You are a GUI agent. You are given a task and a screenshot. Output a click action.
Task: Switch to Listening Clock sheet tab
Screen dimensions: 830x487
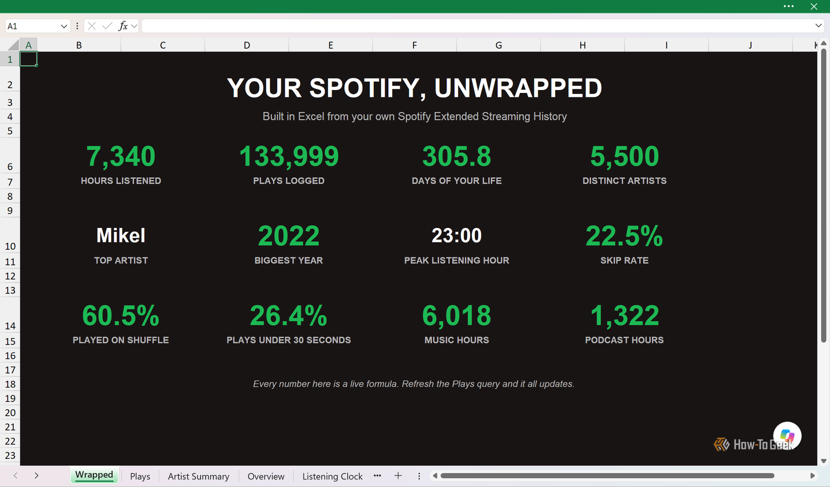(x=332, y=476)
